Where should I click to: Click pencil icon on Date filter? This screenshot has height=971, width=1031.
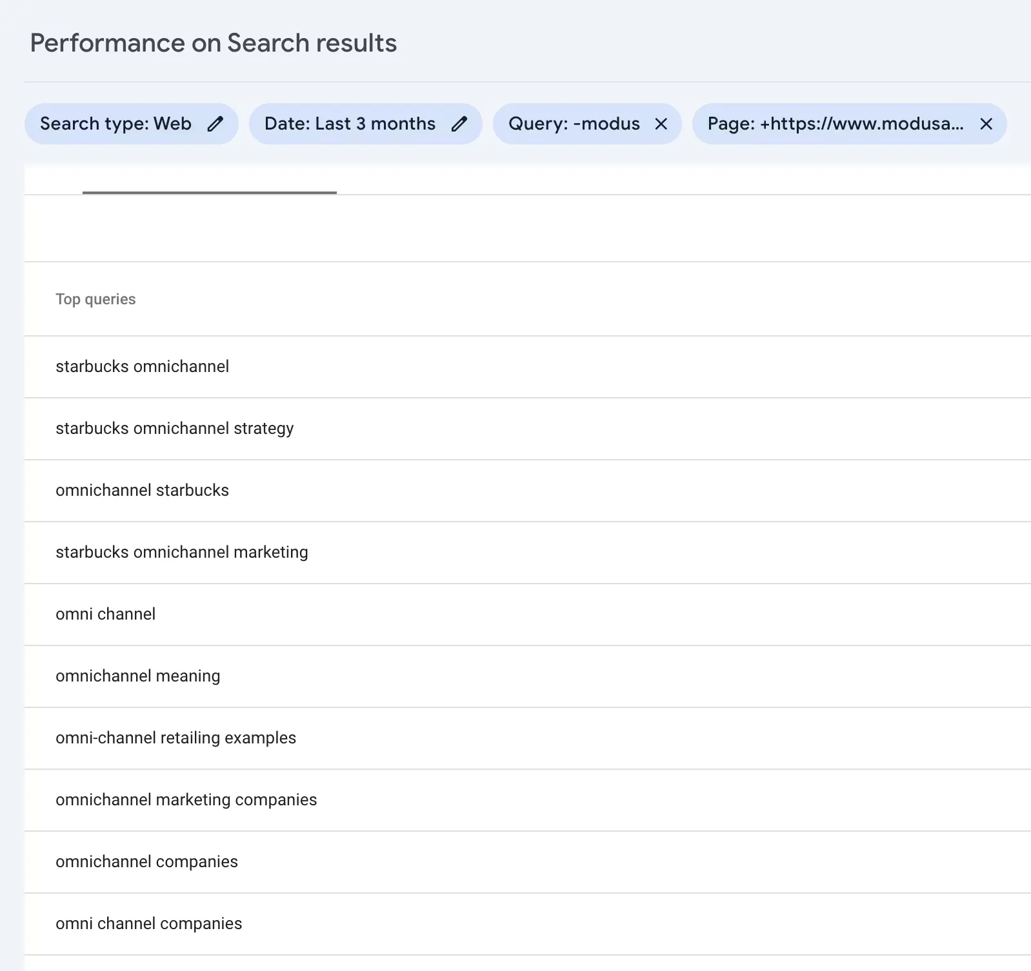point(459,124)
